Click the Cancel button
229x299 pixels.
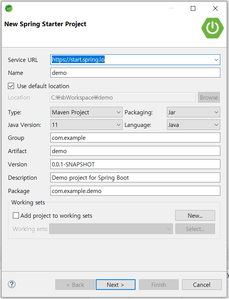click(202, 285)
